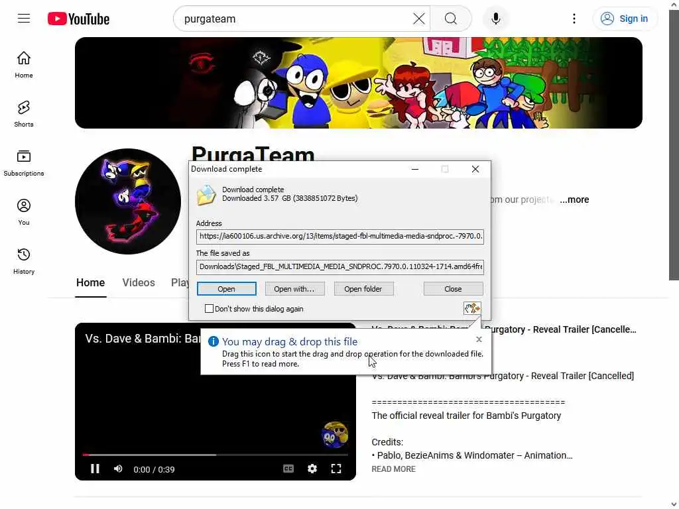This screenshot has width=679, height=509.
Task: Open Home in the left sidebar
Action: pos(24,65)
